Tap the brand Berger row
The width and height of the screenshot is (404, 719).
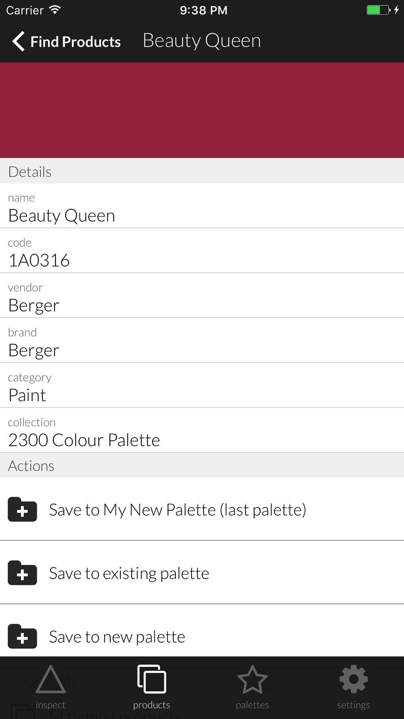click(202, 340)
